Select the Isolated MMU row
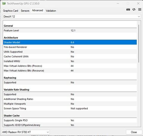143x136 pixels. coord(70,61)
